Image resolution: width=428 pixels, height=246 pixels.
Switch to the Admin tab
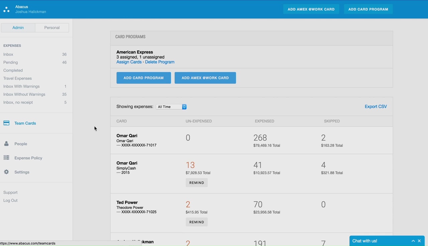pyautogui.click(x=18, y=28)
